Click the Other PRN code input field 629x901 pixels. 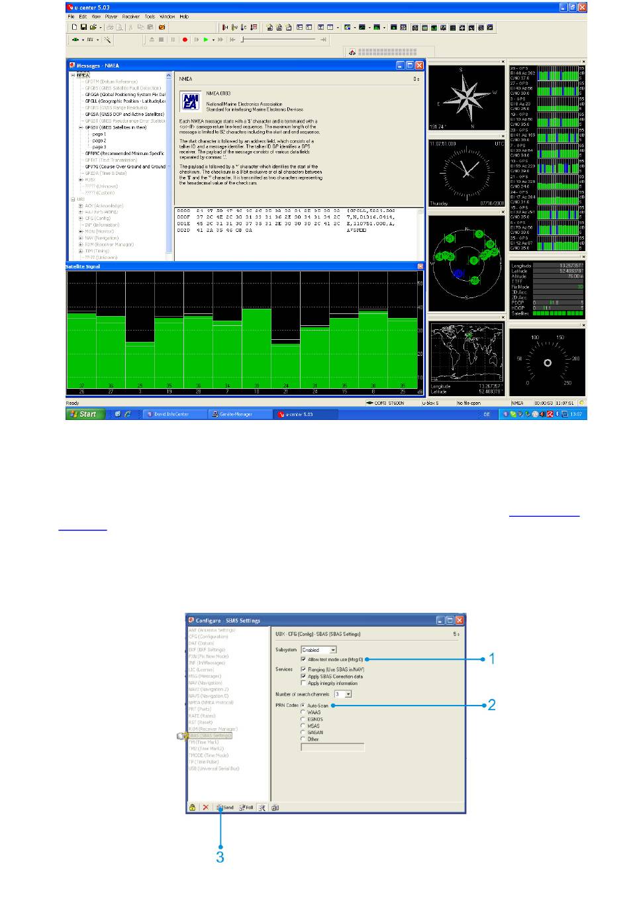coord(332,747)
